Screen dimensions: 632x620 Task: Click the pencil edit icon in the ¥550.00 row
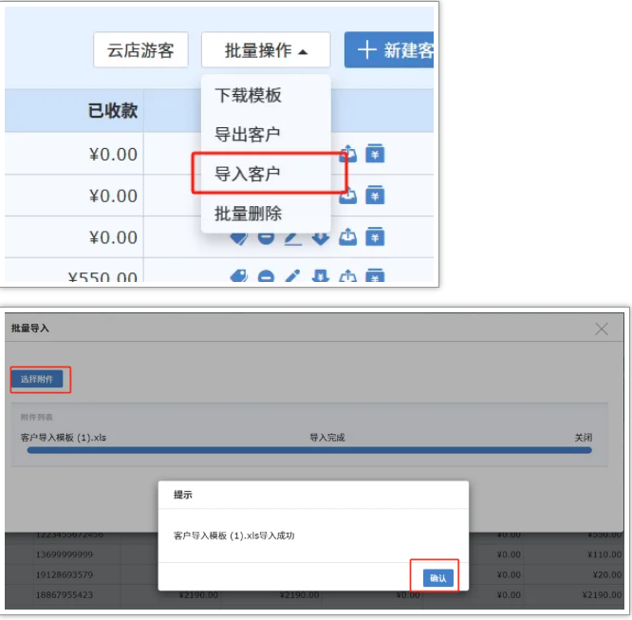(293, 276)
